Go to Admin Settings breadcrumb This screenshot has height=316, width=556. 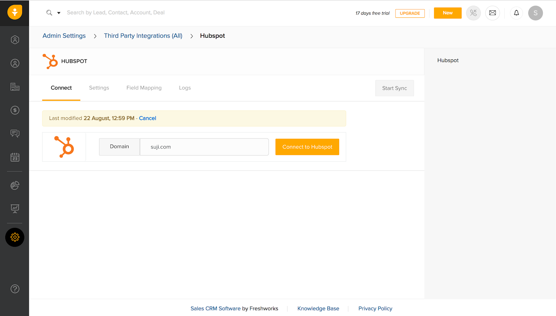(64, 36)
